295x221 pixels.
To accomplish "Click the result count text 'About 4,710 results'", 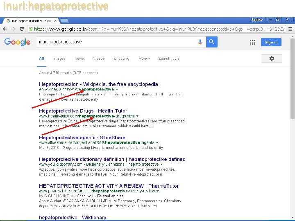I will [x=55, y=73].
